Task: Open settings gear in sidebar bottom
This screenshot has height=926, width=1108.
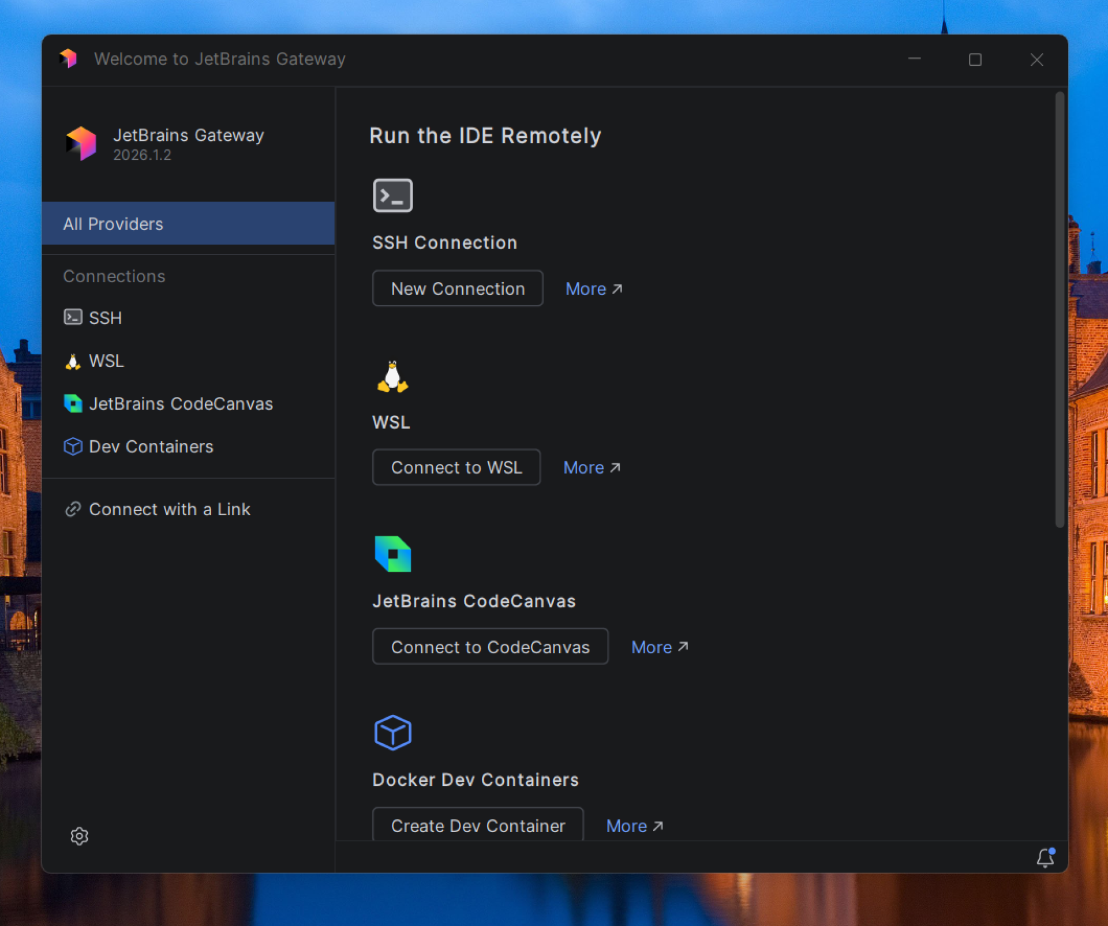Action: (79, 836)
